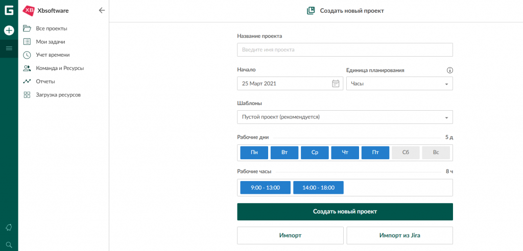Screen dimensions: 523x251
Task: Toggle the hamburger menu icon in left rail
Action: 9,48
